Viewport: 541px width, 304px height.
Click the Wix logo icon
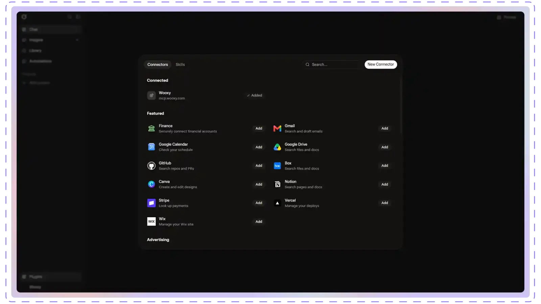click(x=151, y=222)
